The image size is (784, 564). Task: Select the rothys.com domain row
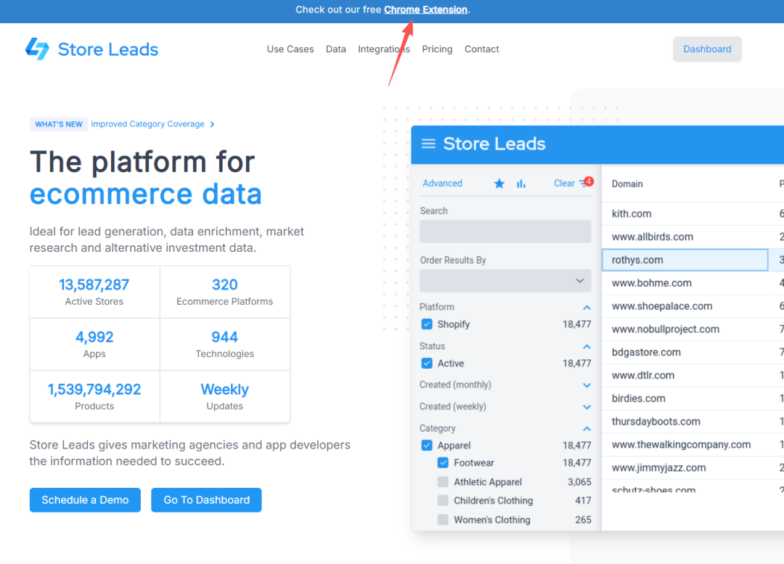point(693,260)
